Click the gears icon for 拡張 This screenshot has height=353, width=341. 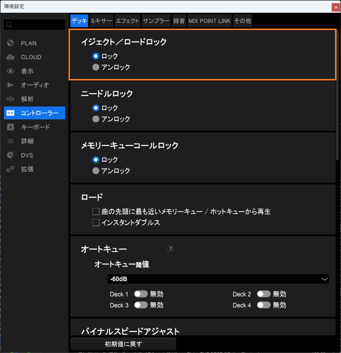[10, 170]
